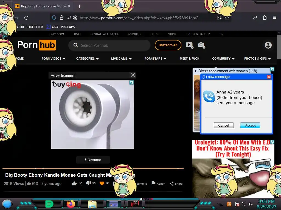281x210 pixels.
Task: Open the MEET & FUCK nav item
Action: click(189, 59)
